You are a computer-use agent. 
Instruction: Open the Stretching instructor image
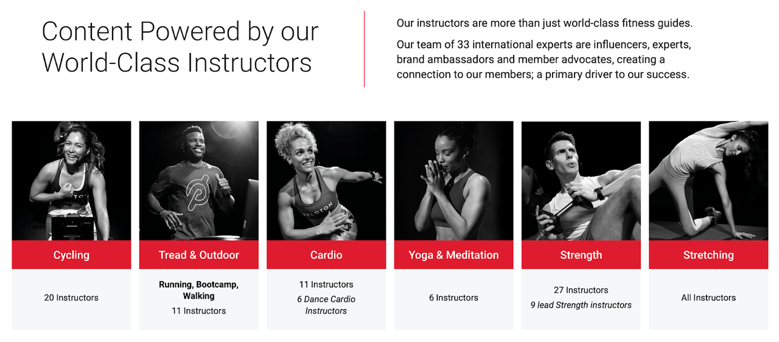pos(708,181)
